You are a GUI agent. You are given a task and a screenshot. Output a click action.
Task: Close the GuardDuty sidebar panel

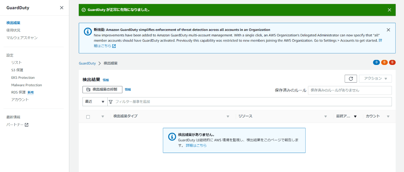61,8
